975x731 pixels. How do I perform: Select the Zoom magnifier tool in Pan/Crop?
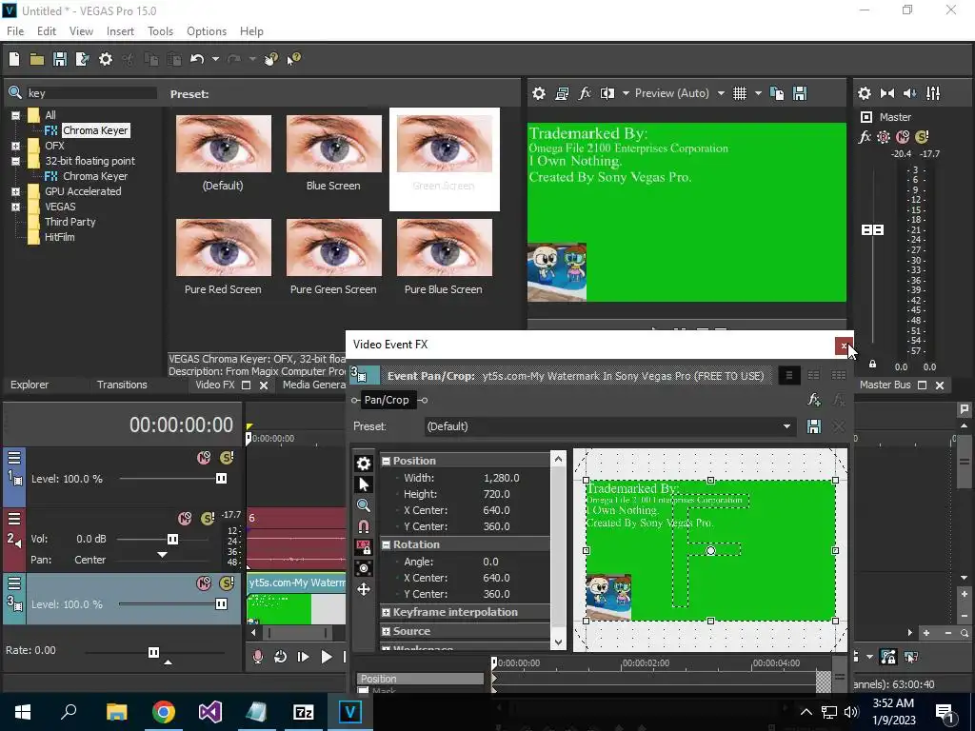tap(364, 504)
